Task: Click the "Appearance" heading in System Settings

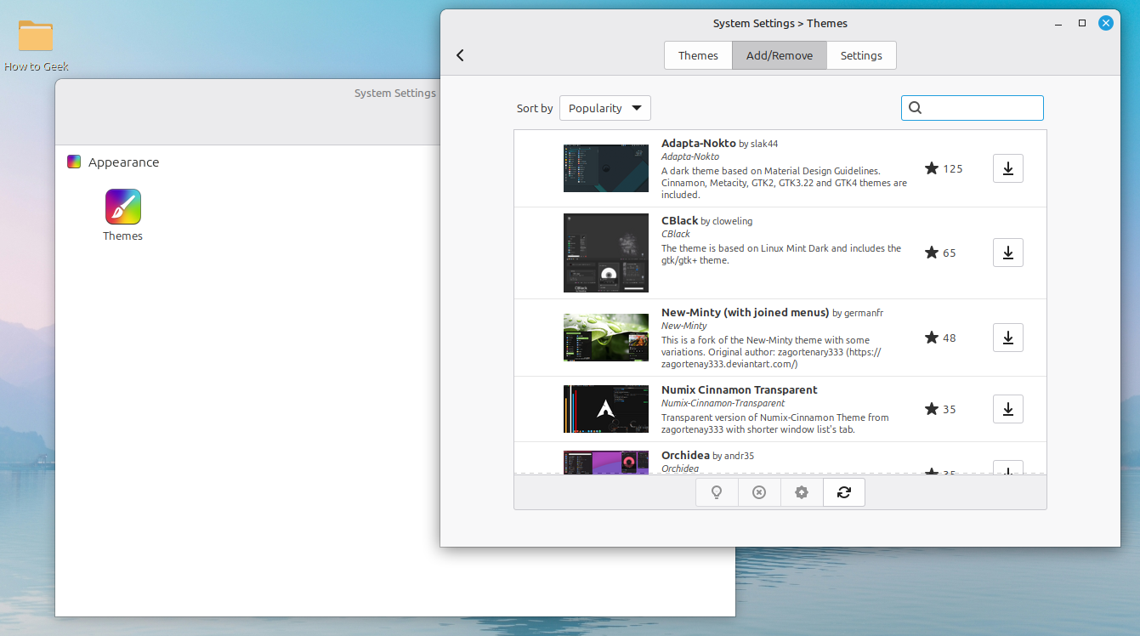Action: [x=123, y=162]
